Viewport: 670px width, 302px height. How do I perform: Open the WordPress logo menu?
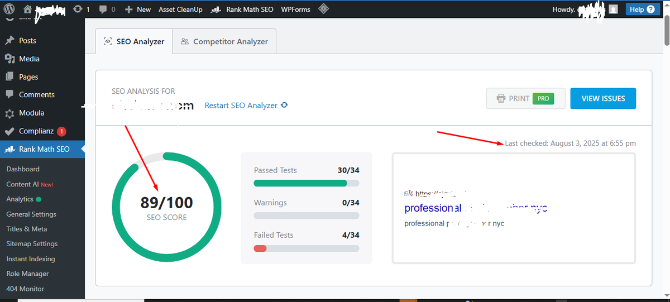point(9,9)
